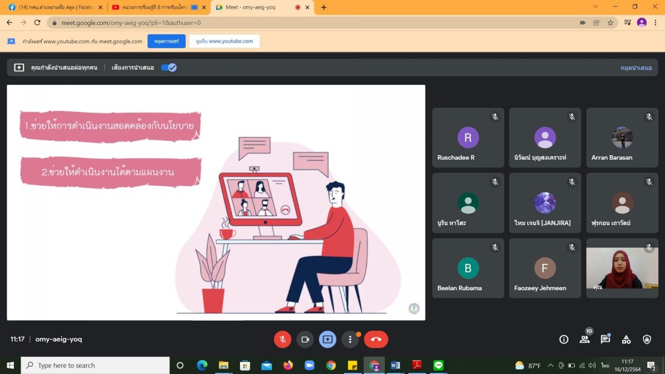Expand the Chrome tab search chevron

pyautogui.click(x=596, y=7)
